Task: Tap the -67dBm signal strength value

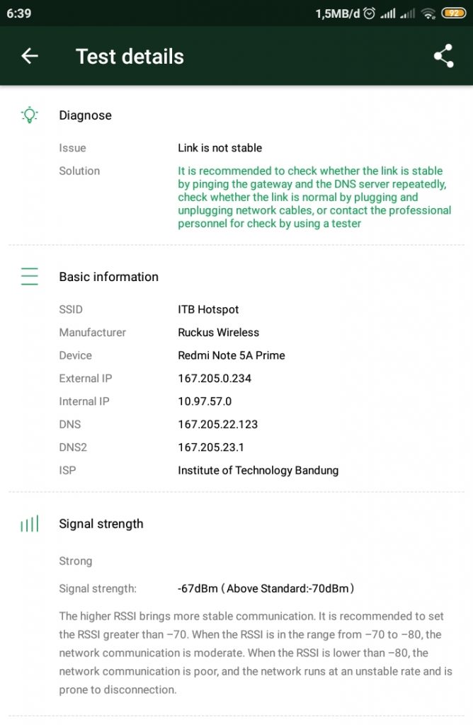Action: (198, 588)
